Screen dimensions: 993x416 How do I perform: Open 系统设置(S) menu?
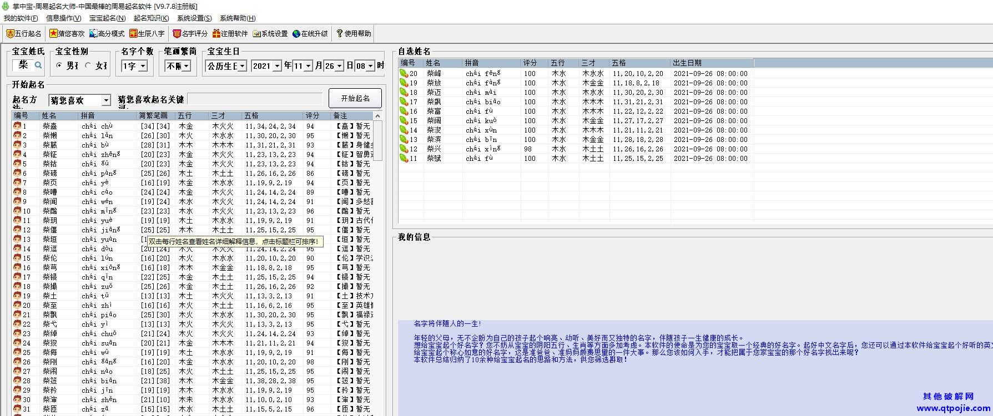[x=194, y=18]
